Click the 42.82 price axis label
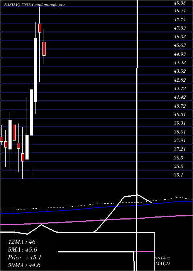 click(x=180, y=80)
